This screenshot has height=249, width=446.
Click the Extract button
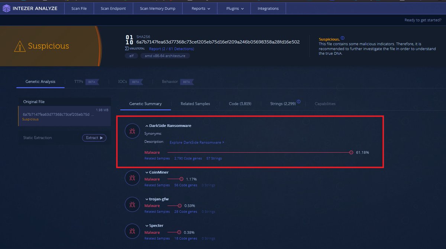tap(94, 138)
